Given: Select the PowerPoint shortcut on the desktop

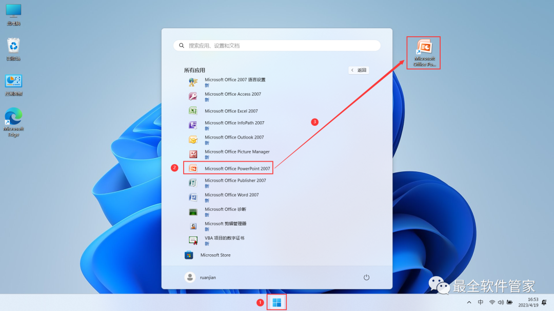Looking at the screenshot, I should [424, 53].
